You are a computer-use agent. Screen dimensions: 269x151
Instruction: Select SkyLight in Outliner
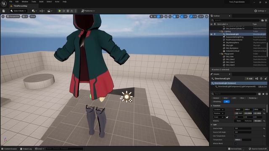[x=229, y=45]
